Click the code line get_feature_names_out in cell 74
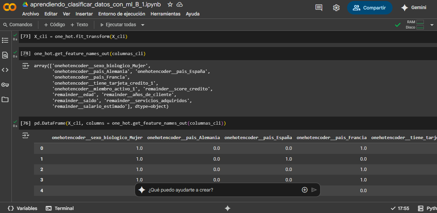The height and width of the screenshot is (213, 437). (x=90, y=54)
